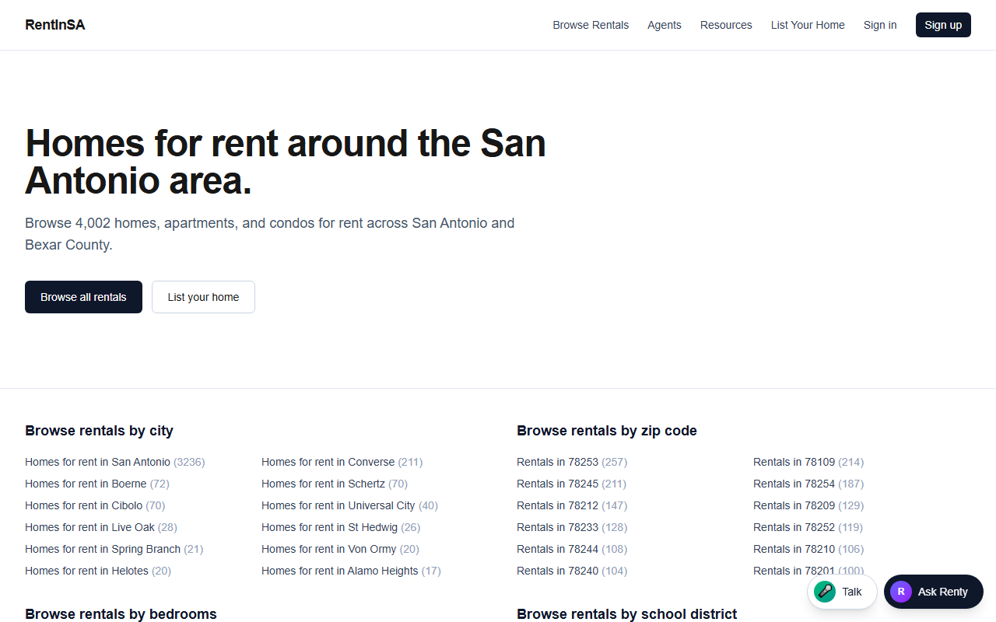Click the purple R avatar for Renty

[901, 592]
